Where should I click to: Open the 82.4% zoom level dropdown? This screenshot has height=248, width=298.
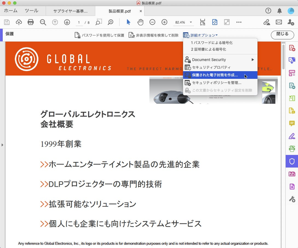coord(184,22)
